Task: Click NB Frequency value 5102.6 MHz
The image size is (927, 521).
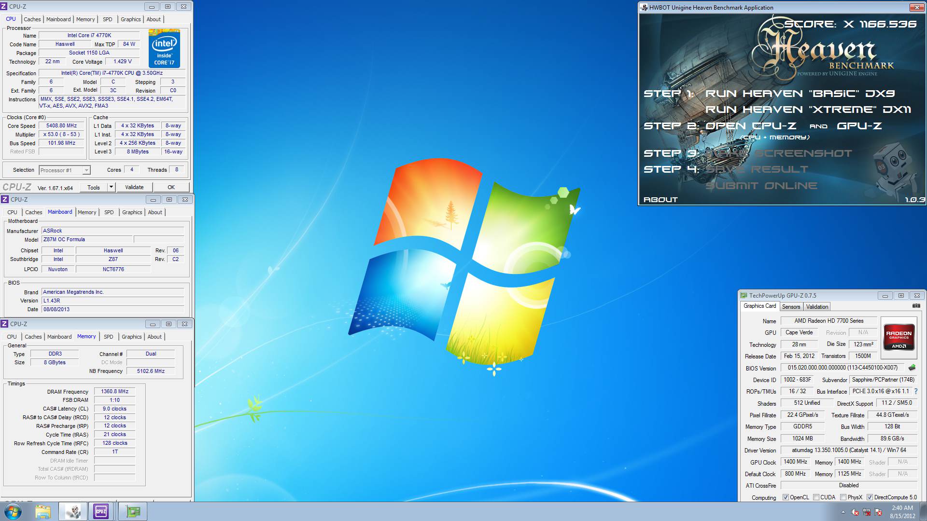Action: (151, 371)
